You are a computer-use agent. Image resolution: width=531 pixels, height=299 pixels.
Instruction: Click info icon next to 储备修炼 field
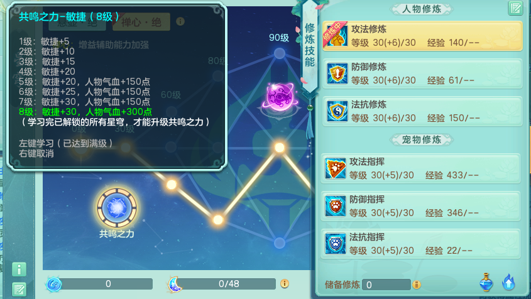tap(416, 285)
